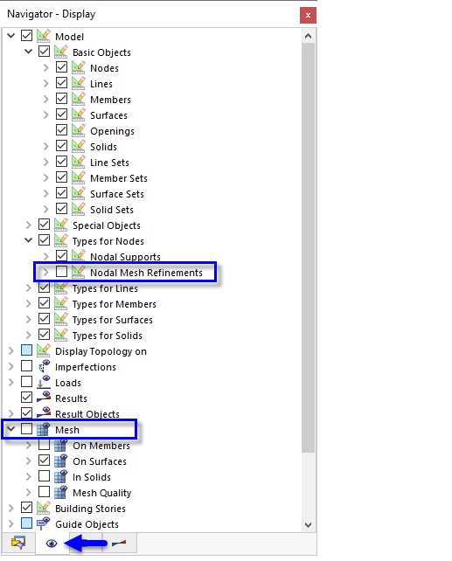Screen dimensions: 452x561
Task: Click the Results diagram icon
Action: (x=44, y=398)
